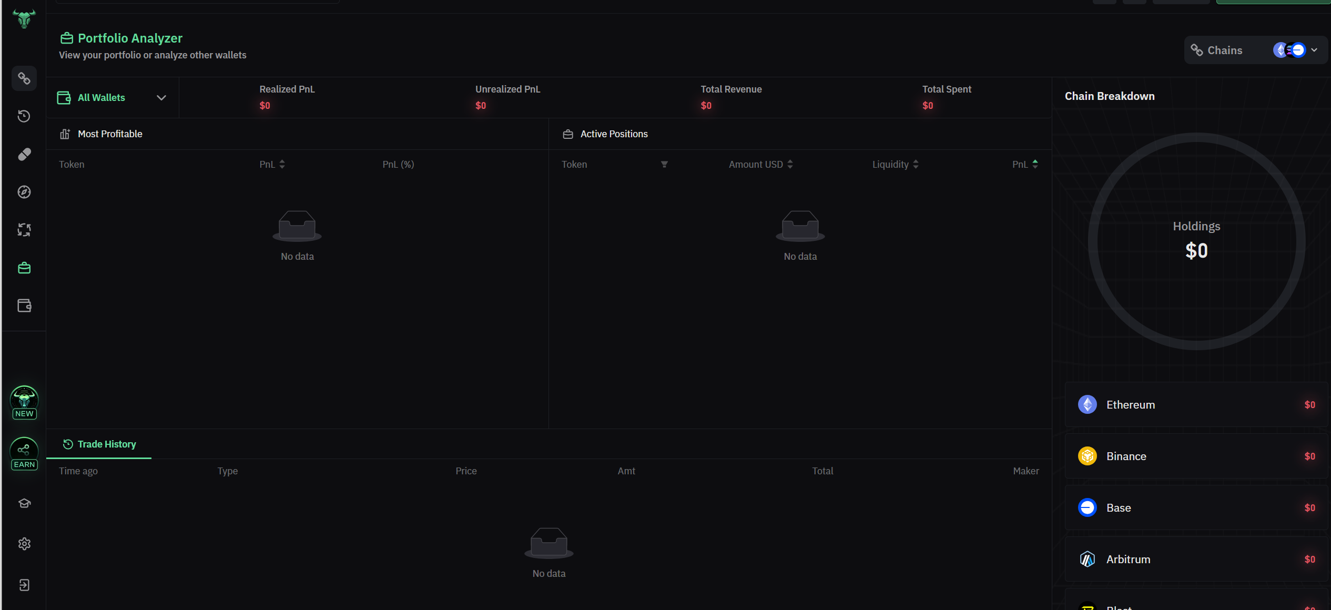Click the Base chain icon
The width and height of the screenshot is (1331, 610).
[x=1088, y=507]
